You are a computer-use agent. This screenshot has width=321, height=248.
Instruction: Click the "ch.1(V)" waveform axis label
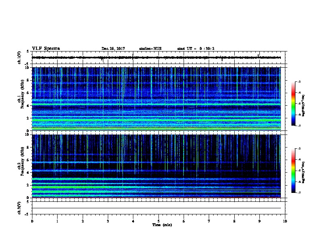pos(19,58)
